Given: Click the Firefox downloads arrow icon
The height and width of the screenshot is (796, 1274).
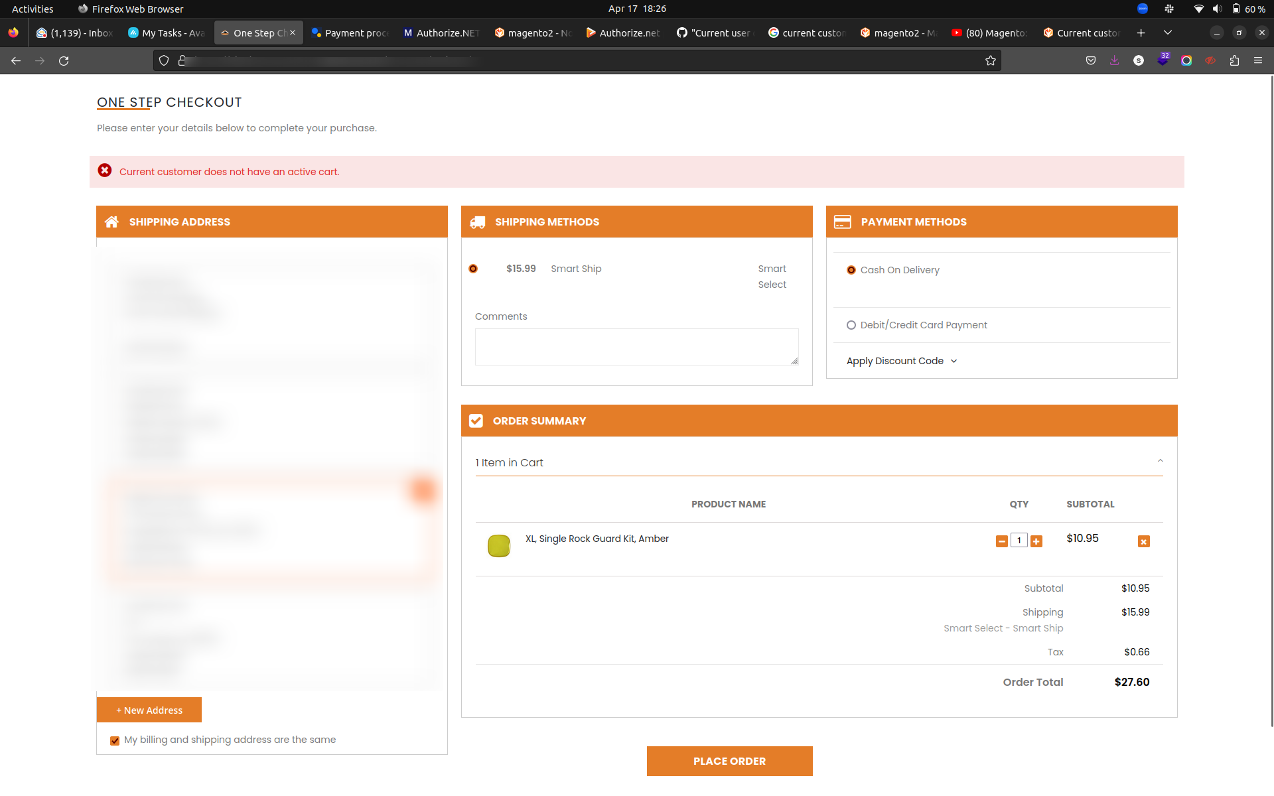Looking at the screenshot, I should [x=1115, y=60].
